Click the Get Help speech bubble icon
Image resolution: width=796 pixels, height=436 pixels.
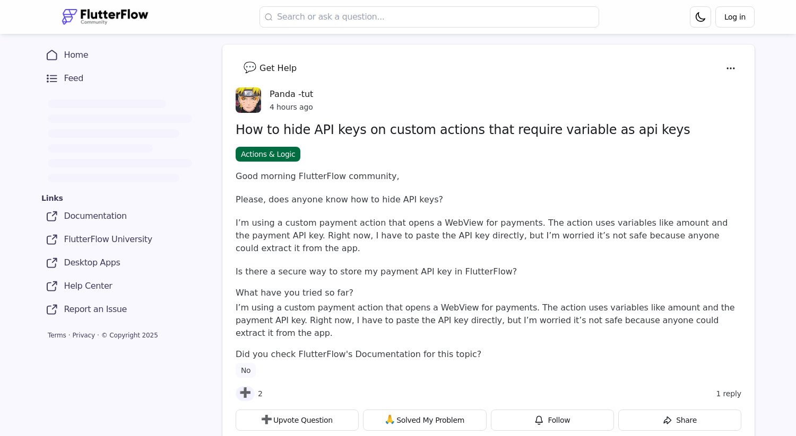249,67
